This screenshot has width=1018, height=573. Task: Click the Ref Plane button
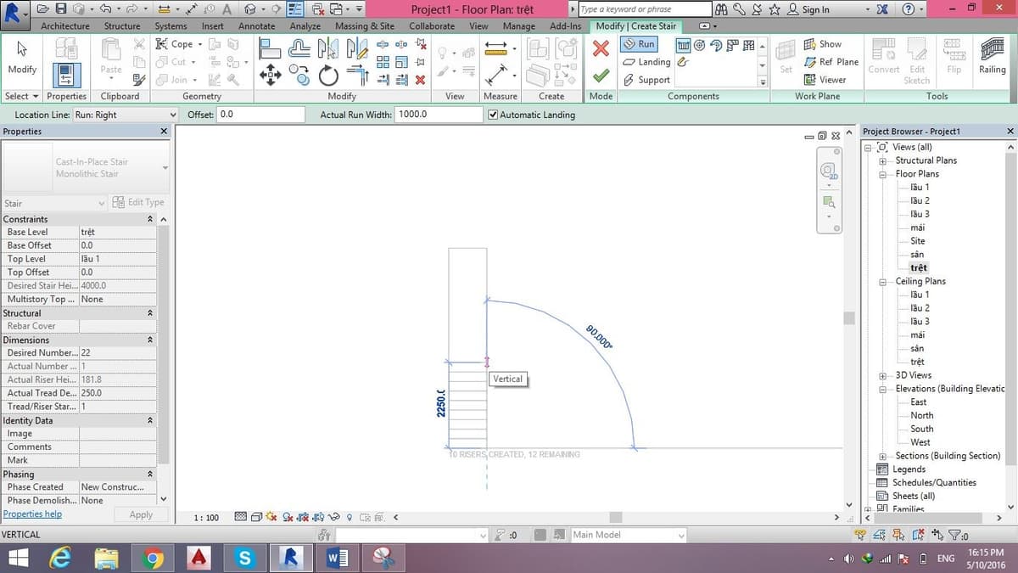point(831,62)
